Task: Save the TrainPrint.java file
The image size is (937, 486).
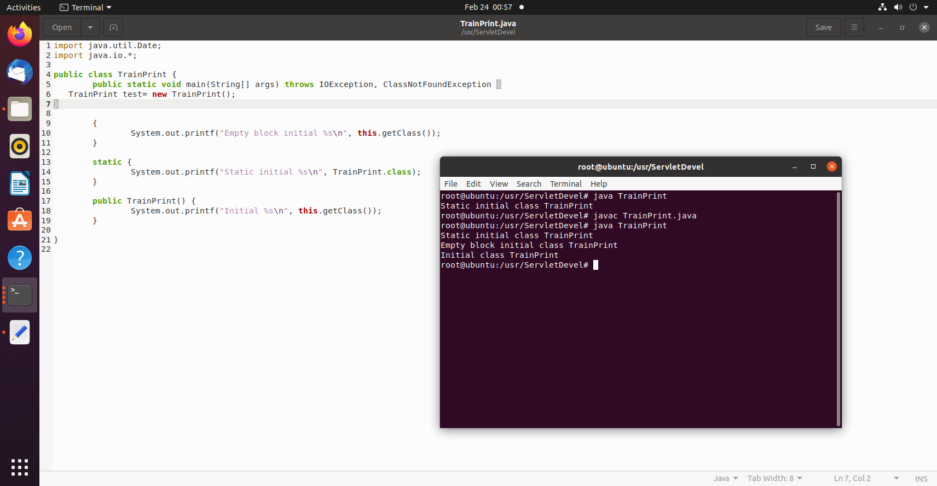Action: [x=823, y=27]
